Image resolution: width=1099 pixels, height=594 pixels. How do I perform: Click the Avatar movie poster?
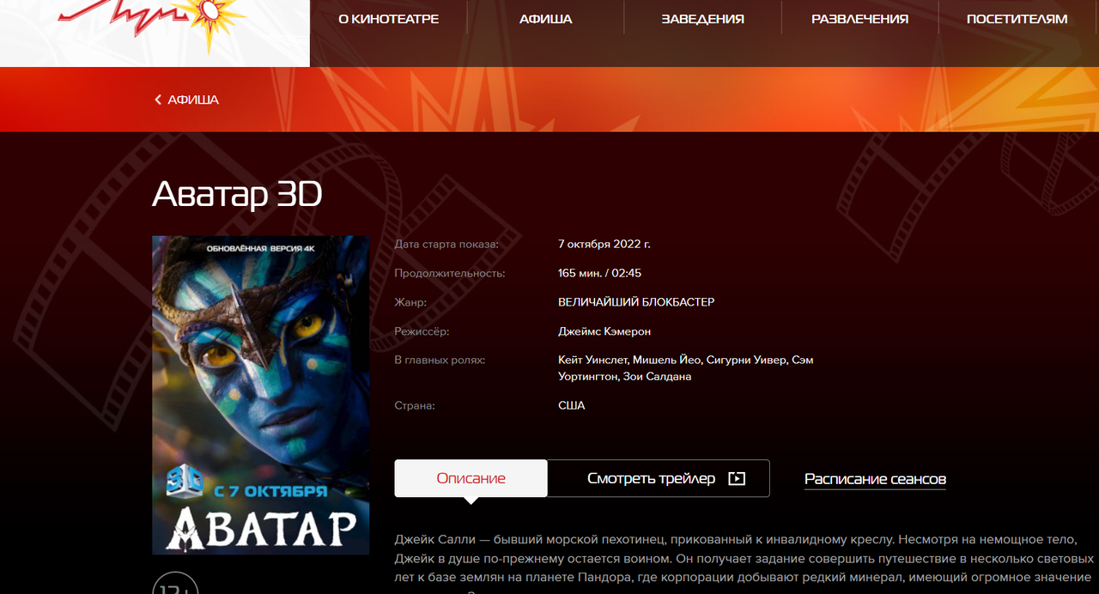point(261,395)
